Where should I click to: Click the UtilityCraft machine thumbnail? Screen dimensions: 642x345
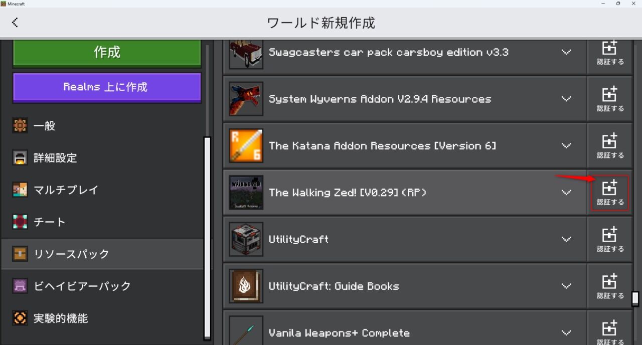[246, 239]
